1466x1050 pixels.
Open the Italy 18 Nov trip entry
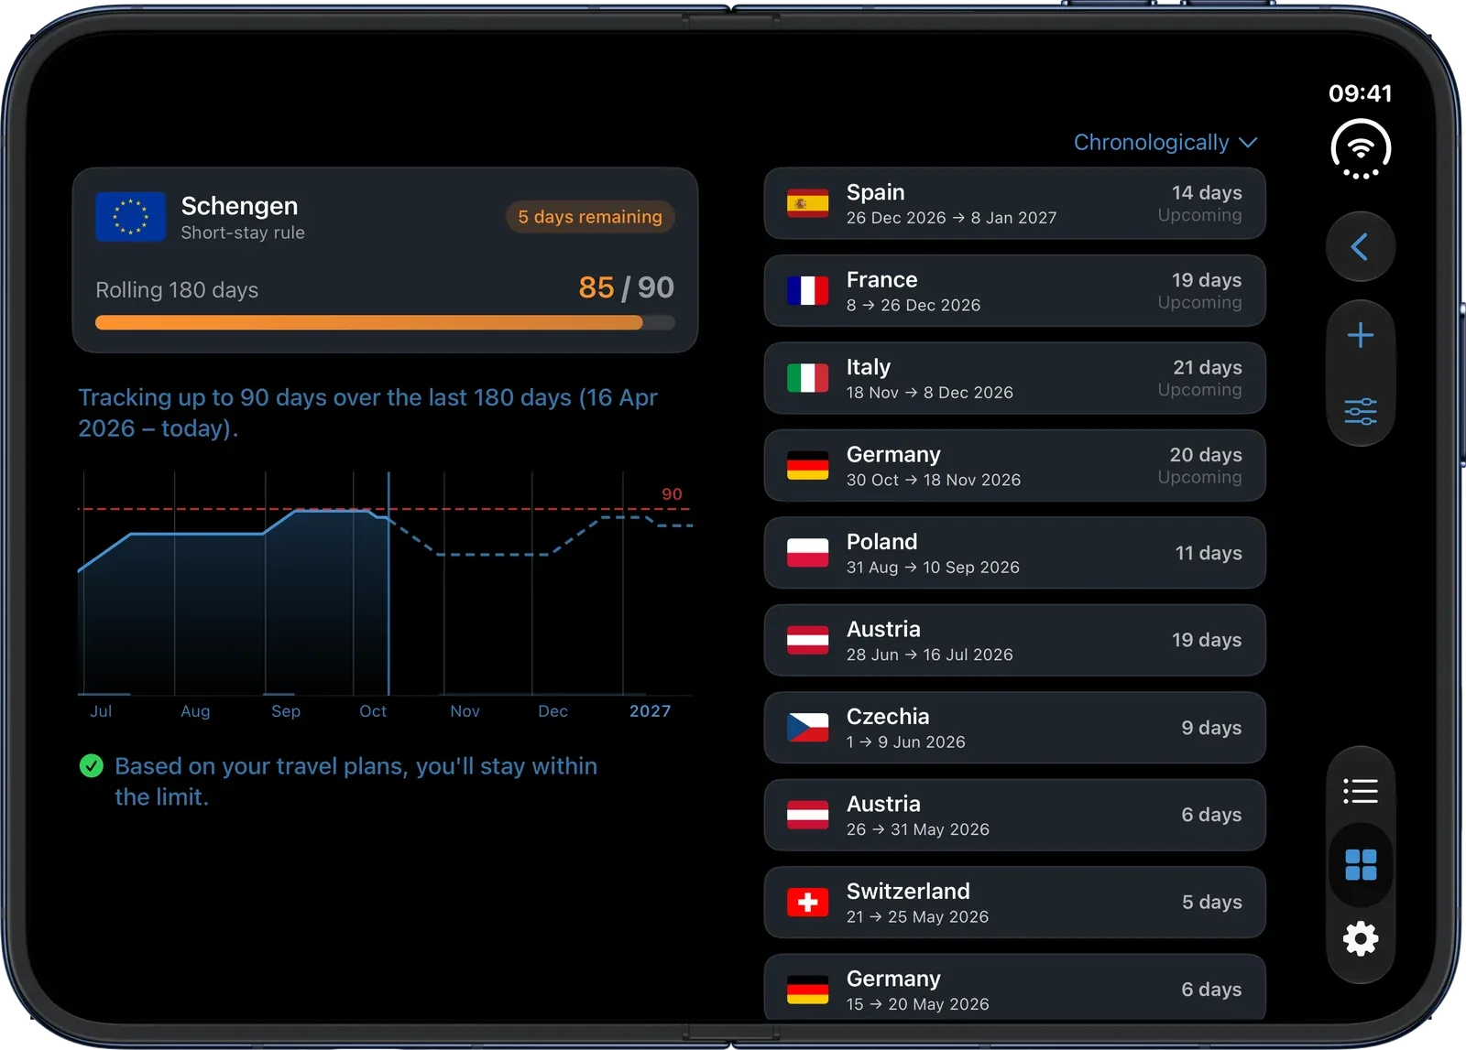(x=1014, y=378)
